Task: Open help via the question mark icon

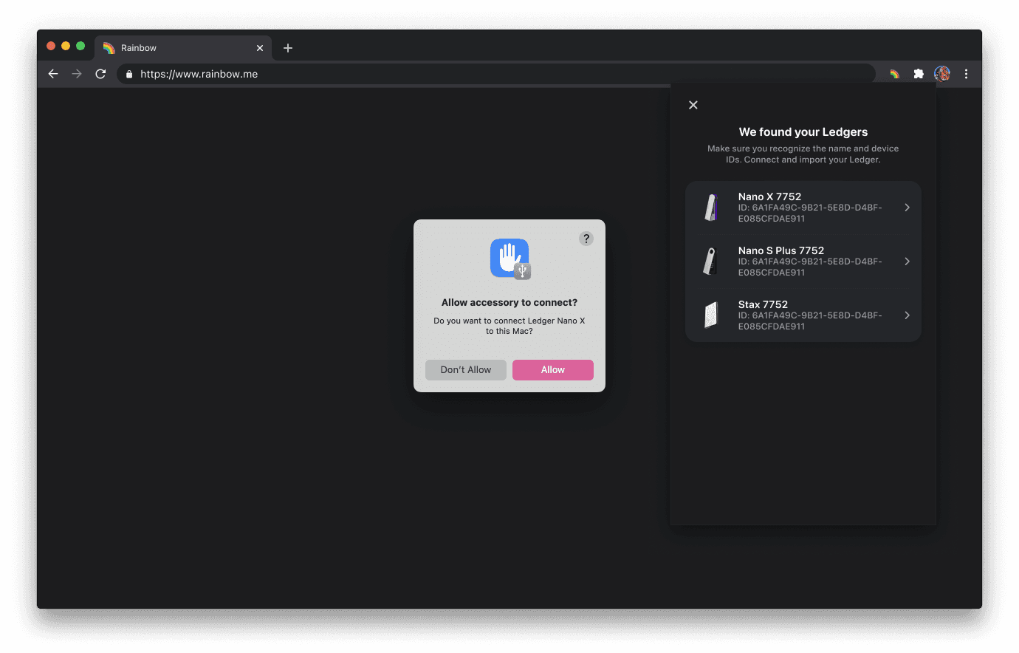Action: coord(586,239)
